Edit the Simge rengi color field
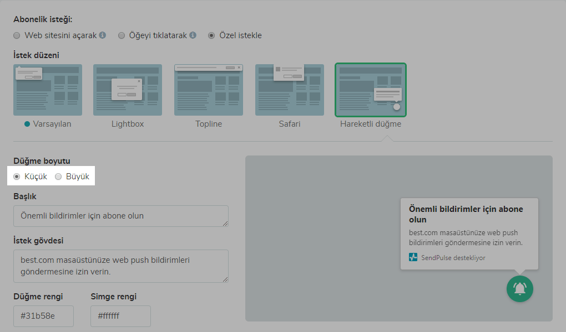 (x=120, y=316)
